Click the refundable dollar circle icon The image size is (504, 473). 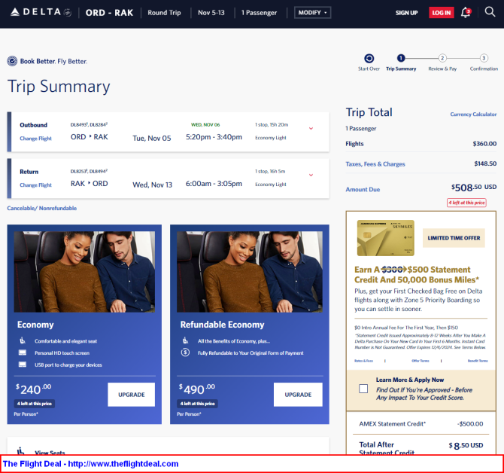tap(185, 352)
